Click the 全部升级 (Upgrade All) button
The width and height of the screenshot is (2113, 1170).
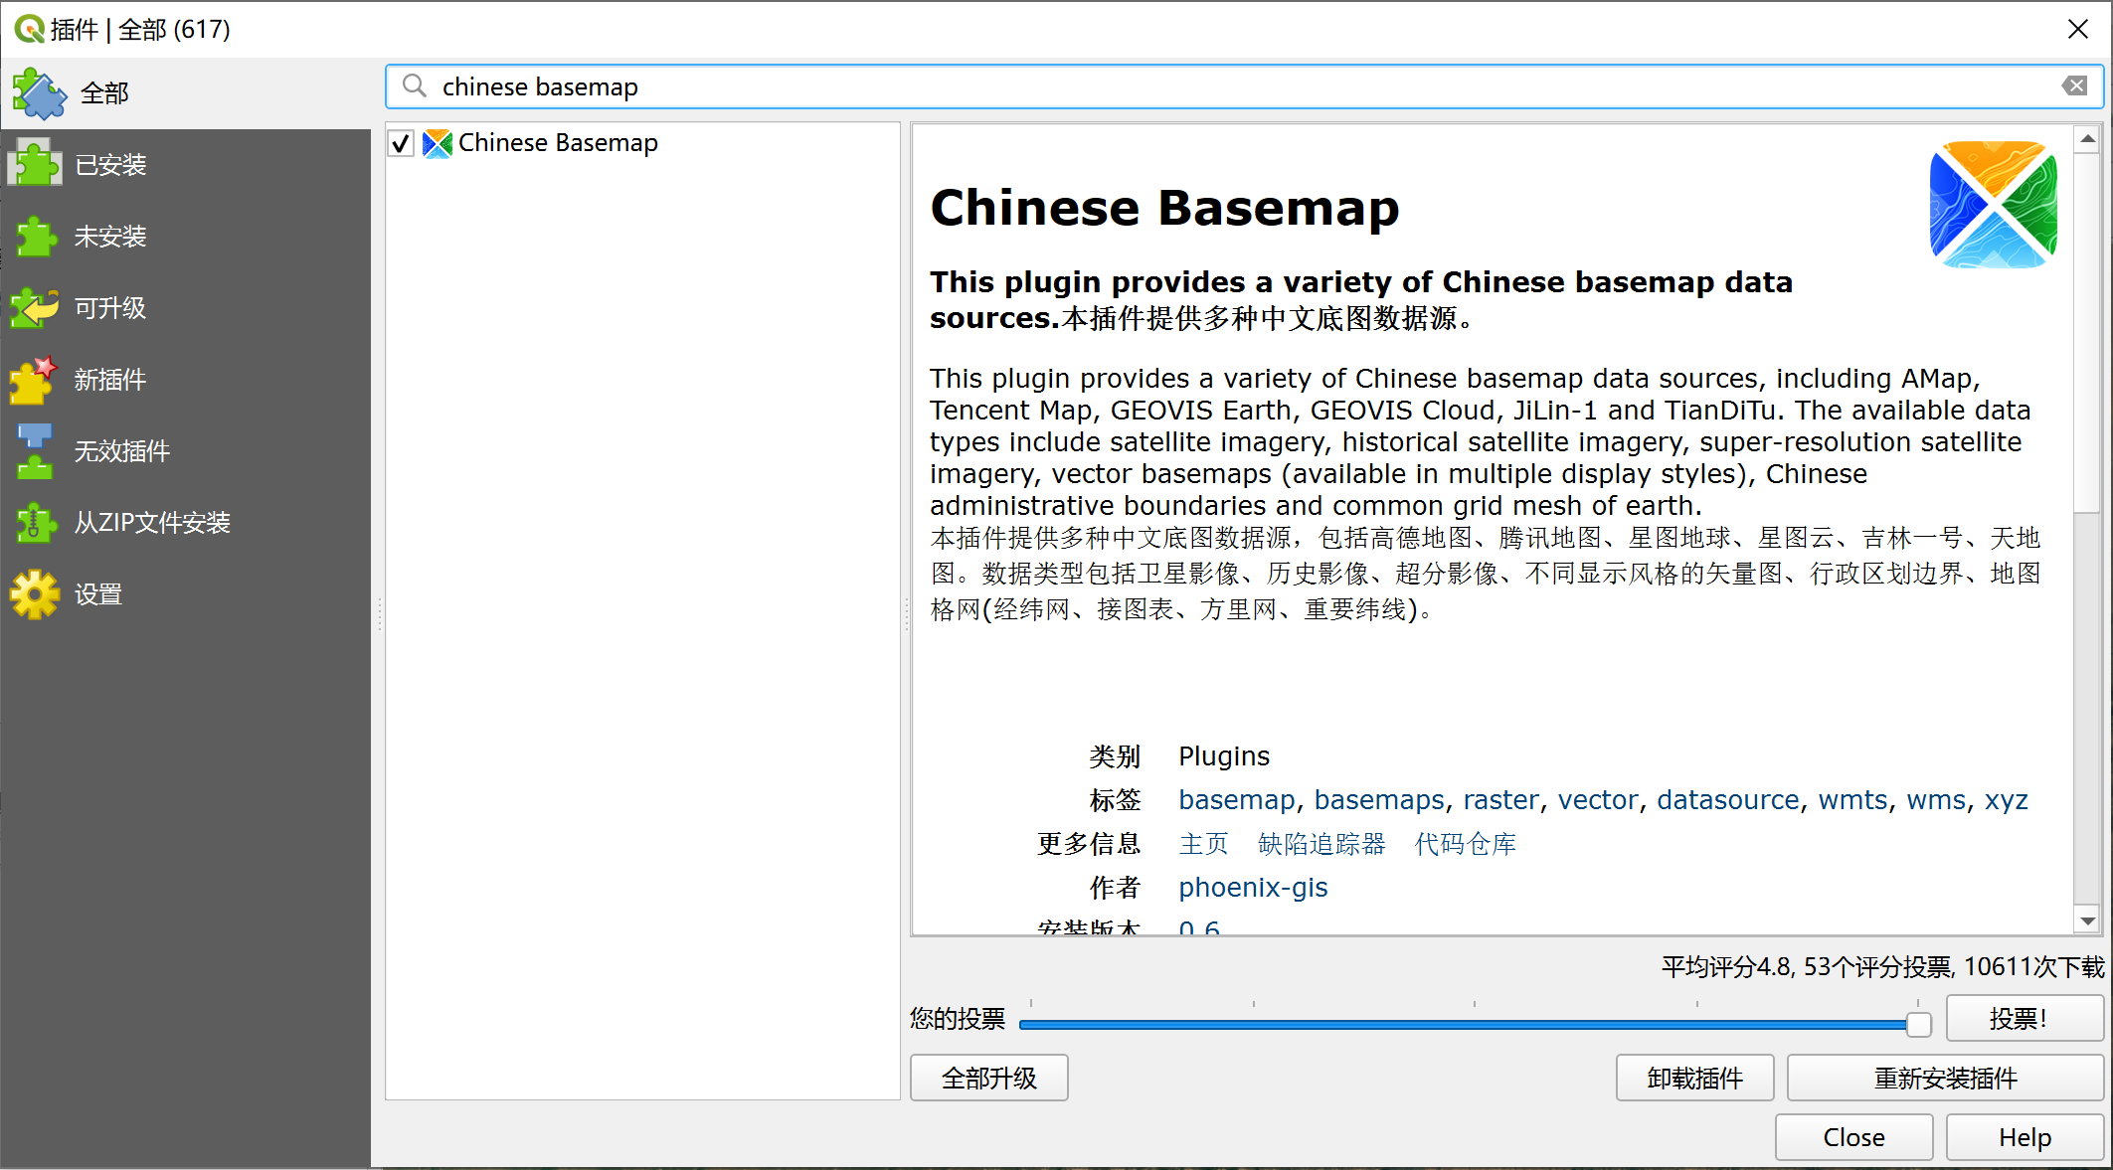[x=989, y=1078]
